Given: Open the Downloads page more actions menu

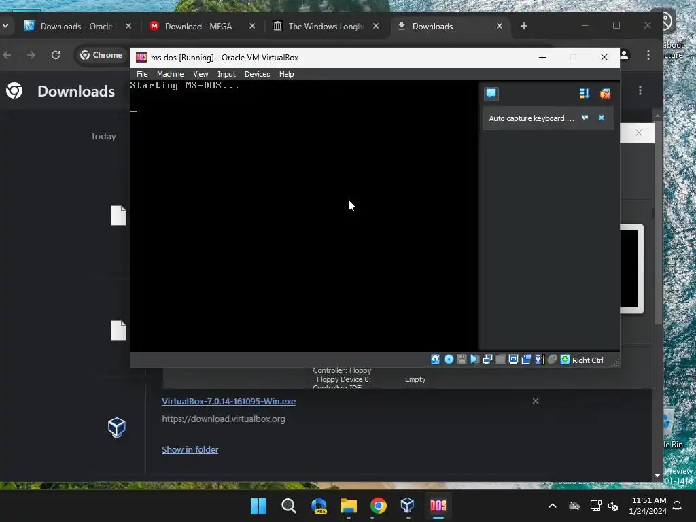Looking at the screenshot, I should (x=640, y=90).
